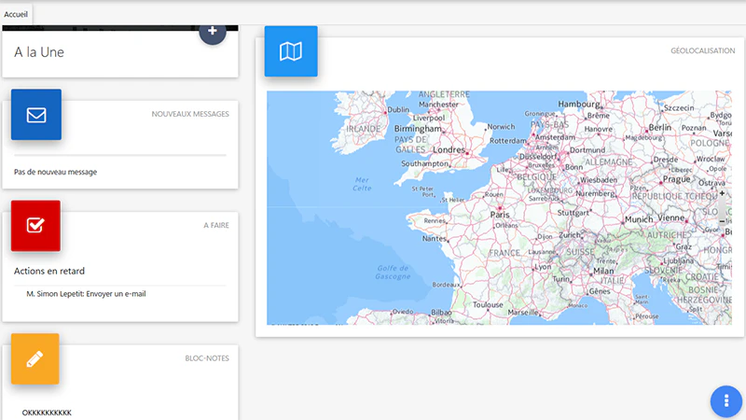
Task: Switch to the Accueil tab
Action: [x=16, y=14]
